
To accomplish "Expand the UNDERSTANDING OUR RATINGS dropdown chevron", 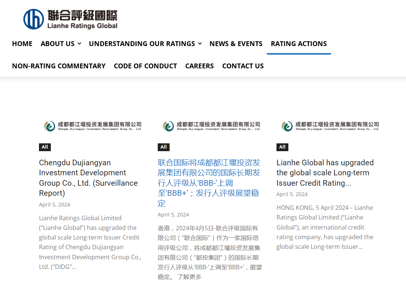I will pos(200,44).
